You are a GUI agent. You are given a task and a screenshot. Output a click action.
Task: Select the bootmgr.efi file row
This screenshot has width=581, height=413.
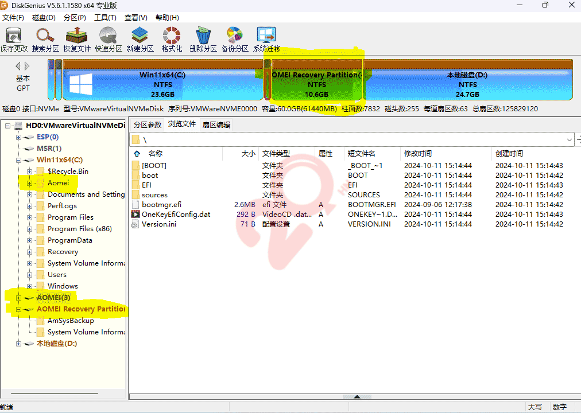click(161, 205)
